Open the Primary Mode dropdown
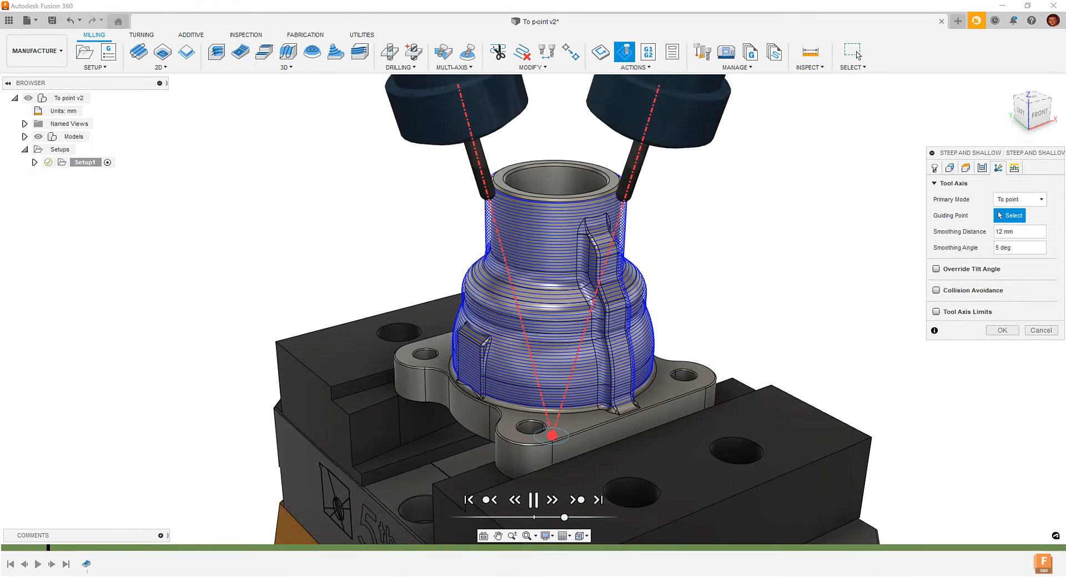The height and width of the screenshot is (577, 1066). pos(1020,200)
